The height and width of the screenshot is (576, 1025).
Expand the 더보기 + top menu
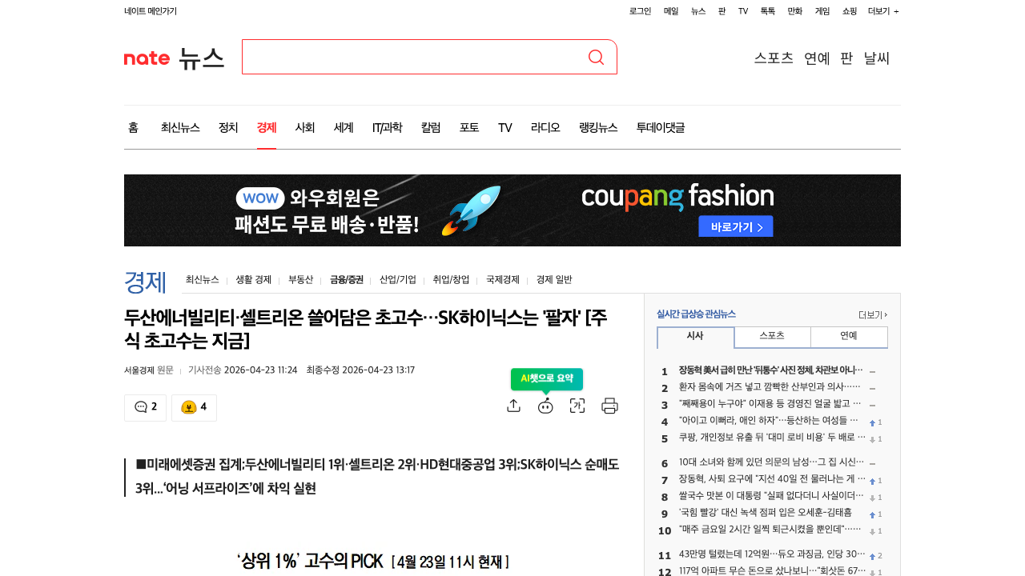(x=883, y=11)
